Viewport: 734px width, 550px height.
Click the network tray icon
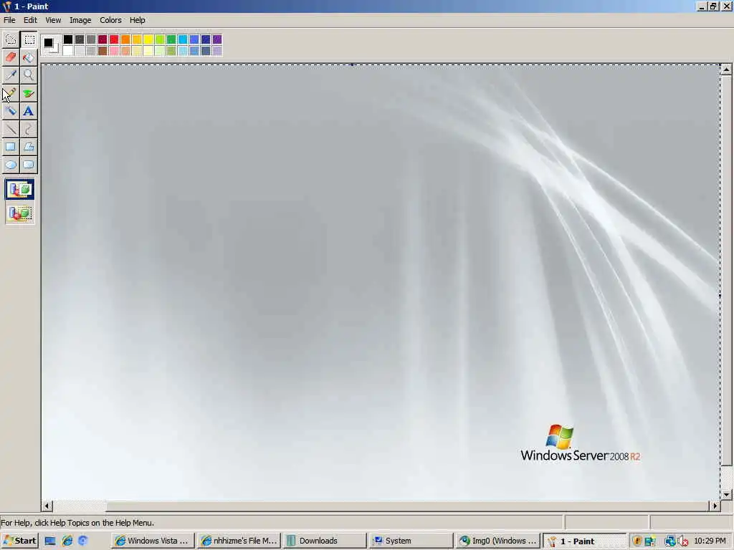[x=670, y=541]
